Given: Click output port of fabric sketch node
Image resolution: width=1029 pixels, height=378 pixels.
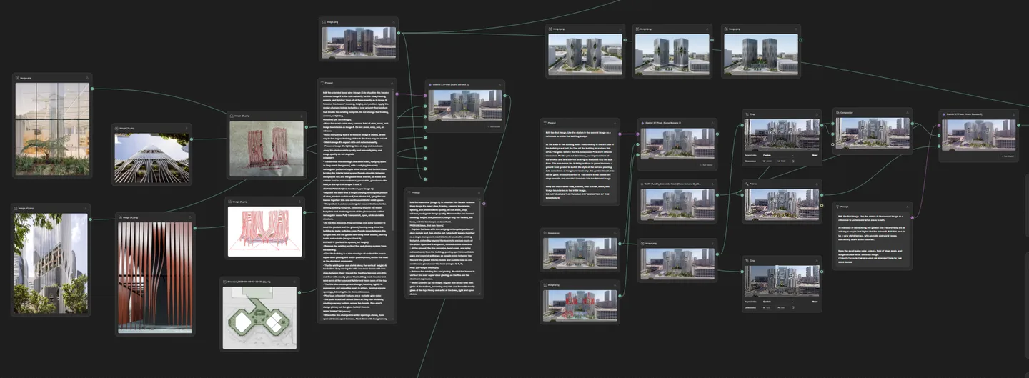Looking at the screenshot, I should point(306,127).
